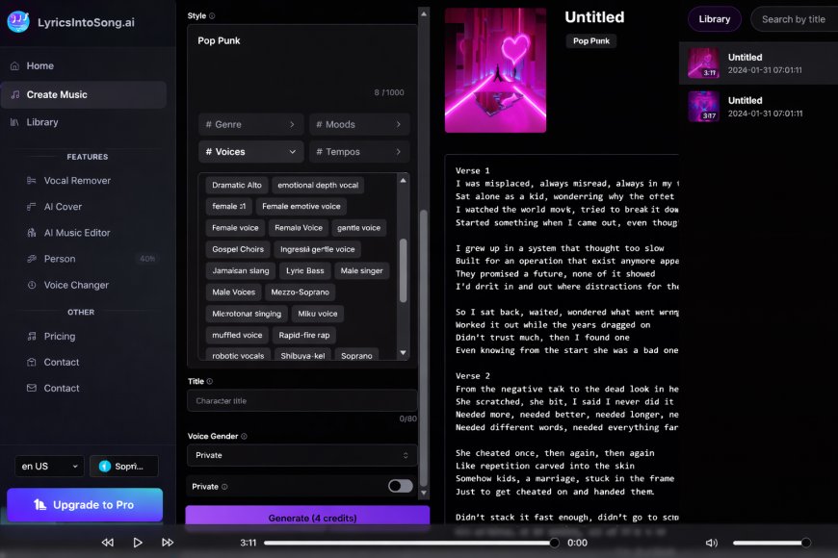The height and width of the screenshot is (558, 838).
Task: Expand the Genre tag category
Action: (x=250, y=124)
